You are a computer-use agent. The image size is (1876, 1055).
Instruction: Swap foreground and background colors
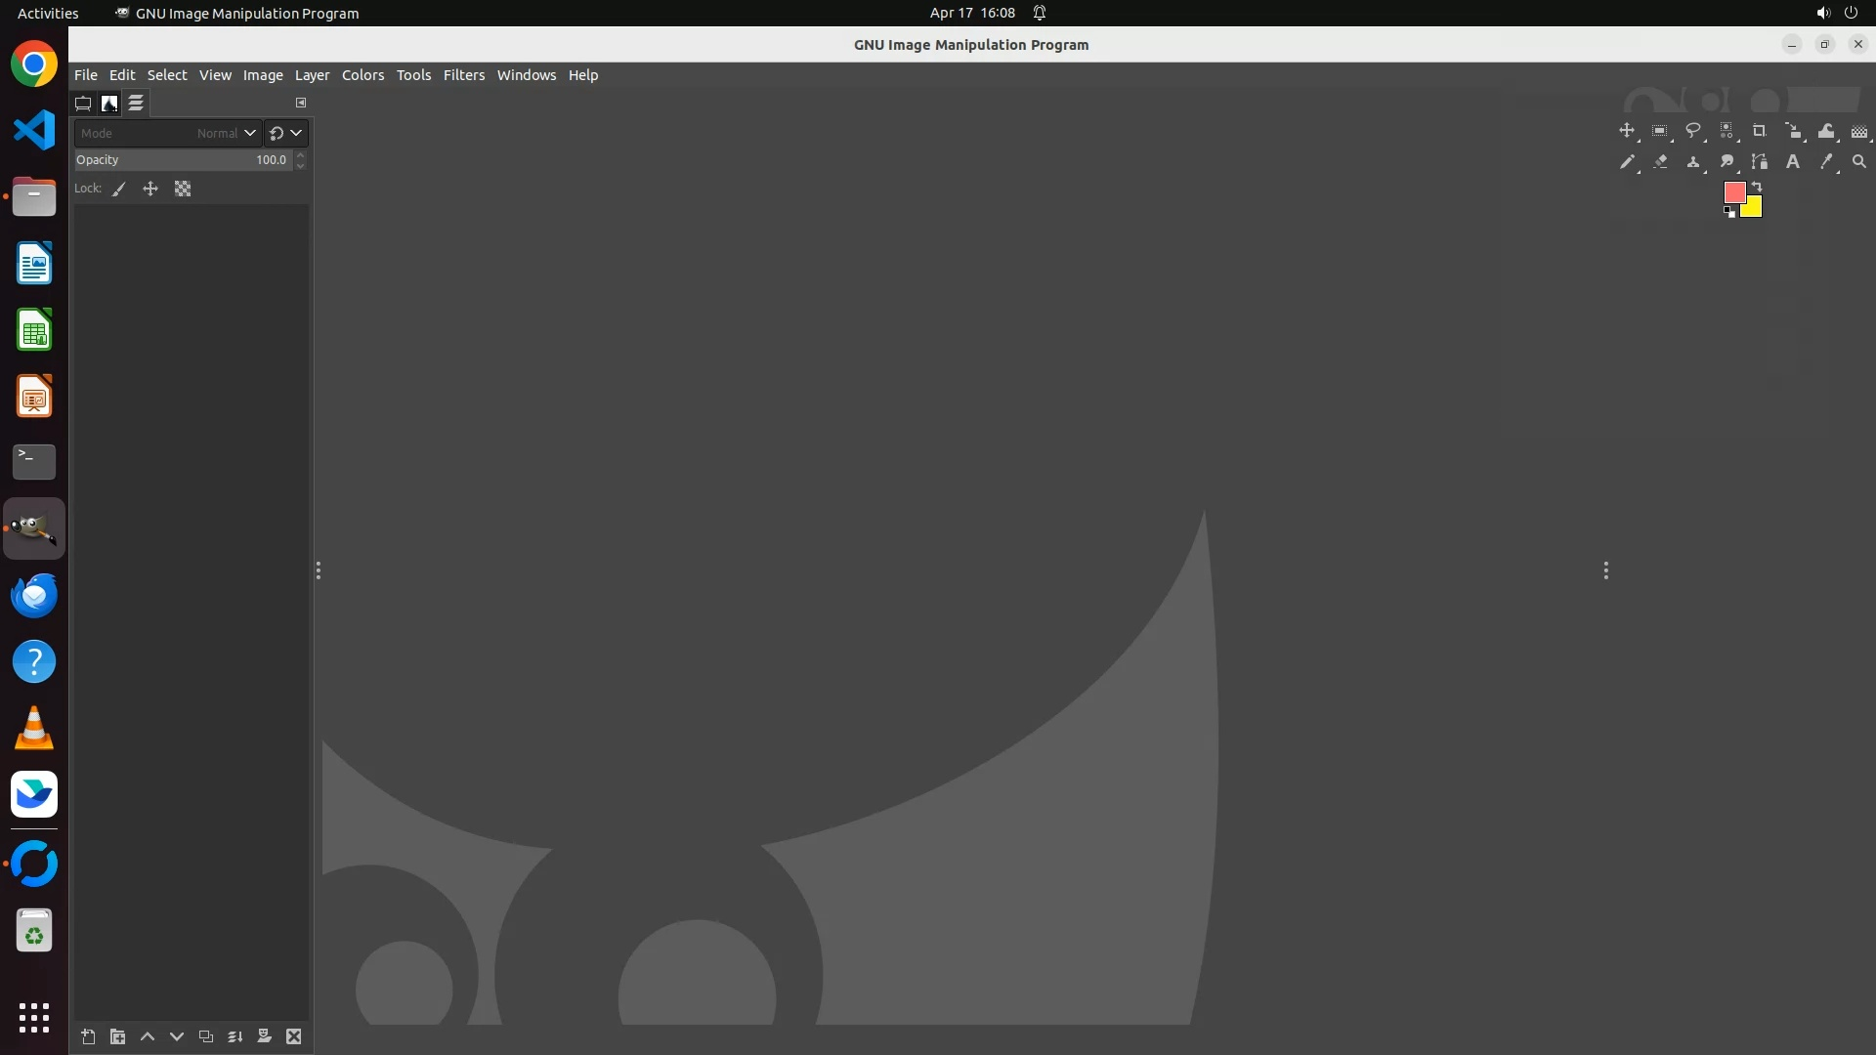pyautogui.click(x=1757, y=186)
